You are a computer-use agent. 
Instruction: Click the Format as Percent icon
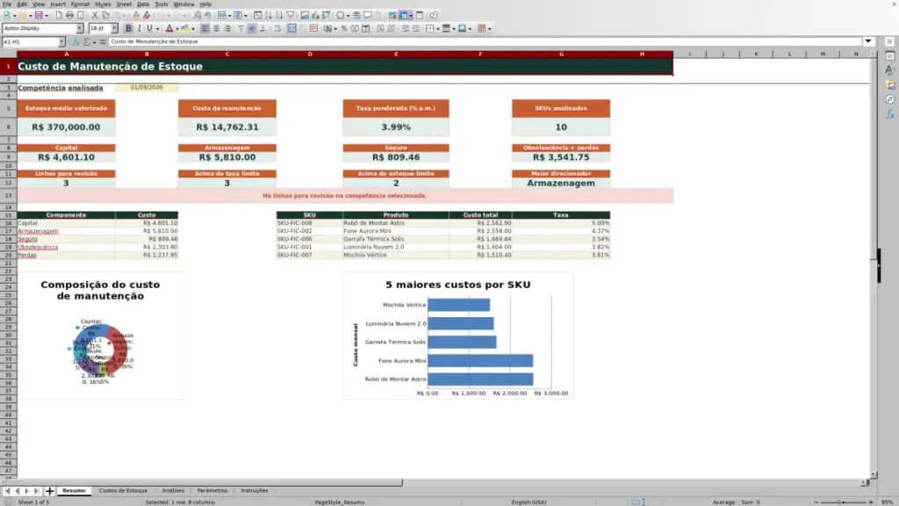(344, 29)
